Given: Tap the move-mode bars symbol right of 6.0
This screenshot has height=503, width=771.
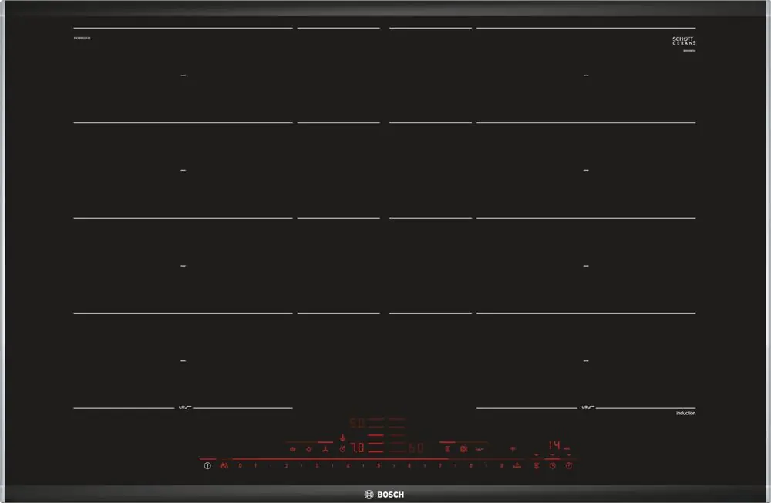Looking at the screenshot, I should click(447, 449).
